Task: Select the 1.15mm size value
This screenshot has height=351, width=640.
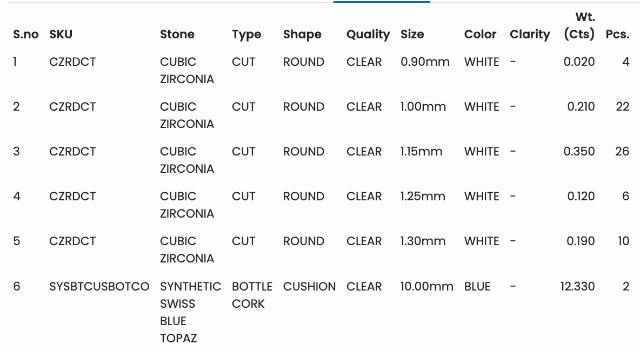Action: [421, 152]
